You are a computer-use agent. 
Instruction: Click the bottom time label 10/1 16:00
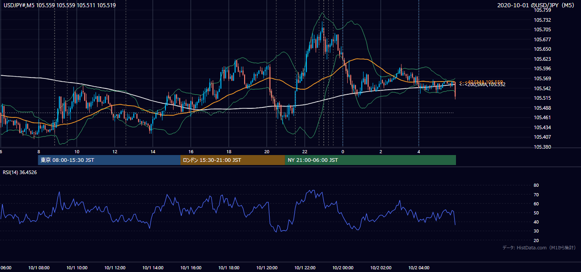tap(191, 267)
